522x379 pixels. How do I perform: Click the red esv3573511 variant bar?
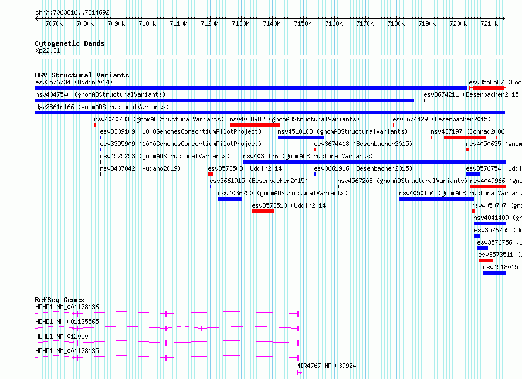(486, 260)
